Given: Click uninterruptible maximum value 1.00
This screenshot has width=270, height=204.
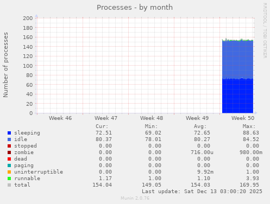Looking at the screenshot, I should (253, 172).
